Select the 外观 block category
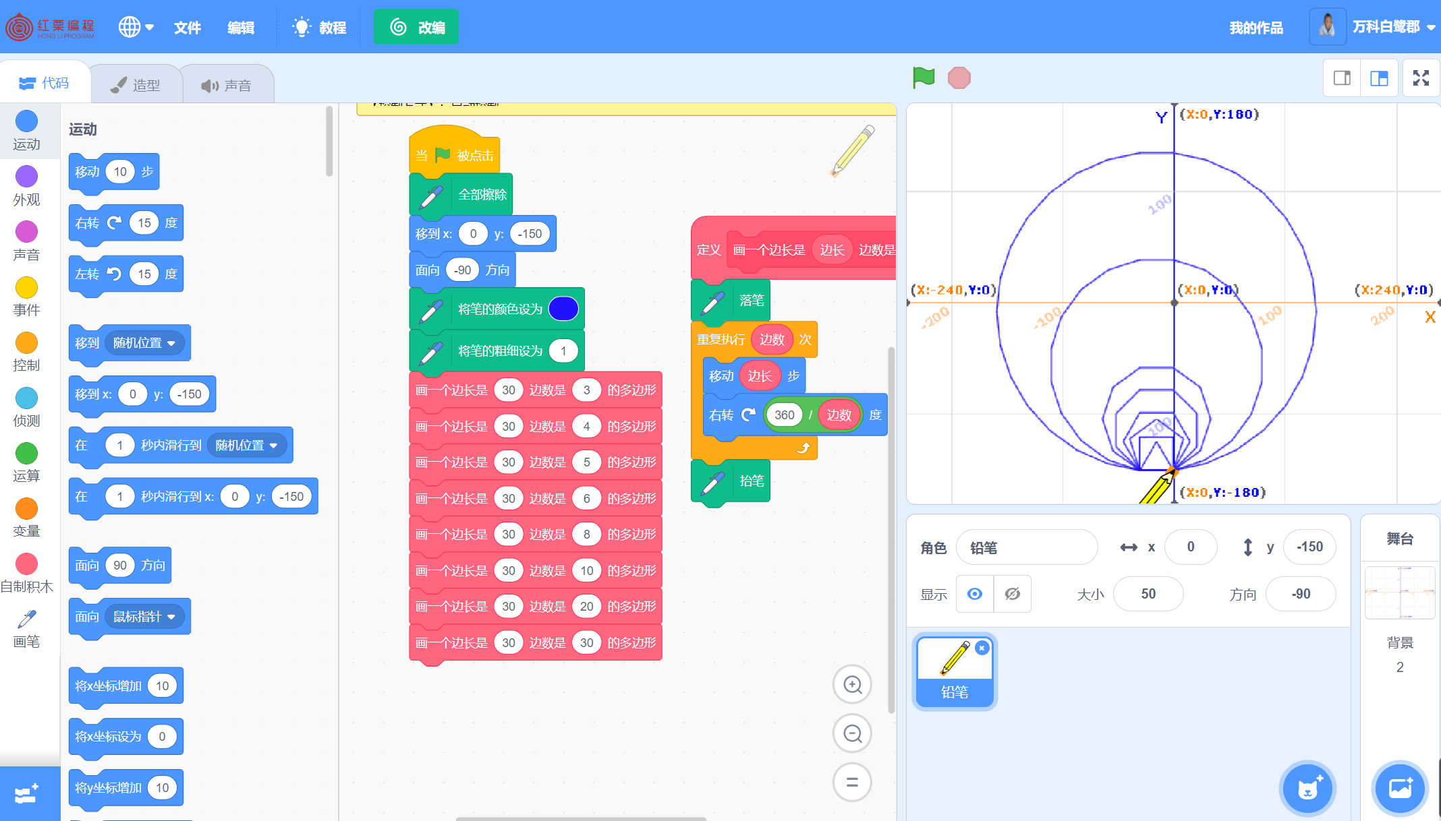1441x821 pixels. point(27,186)
